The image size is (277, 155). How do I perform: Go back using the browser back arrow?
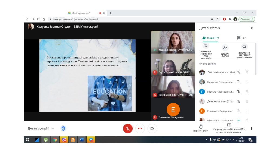(x=27, y=19)
